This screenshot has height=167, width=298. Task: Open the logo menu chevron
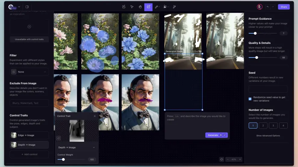coord(19,7)
